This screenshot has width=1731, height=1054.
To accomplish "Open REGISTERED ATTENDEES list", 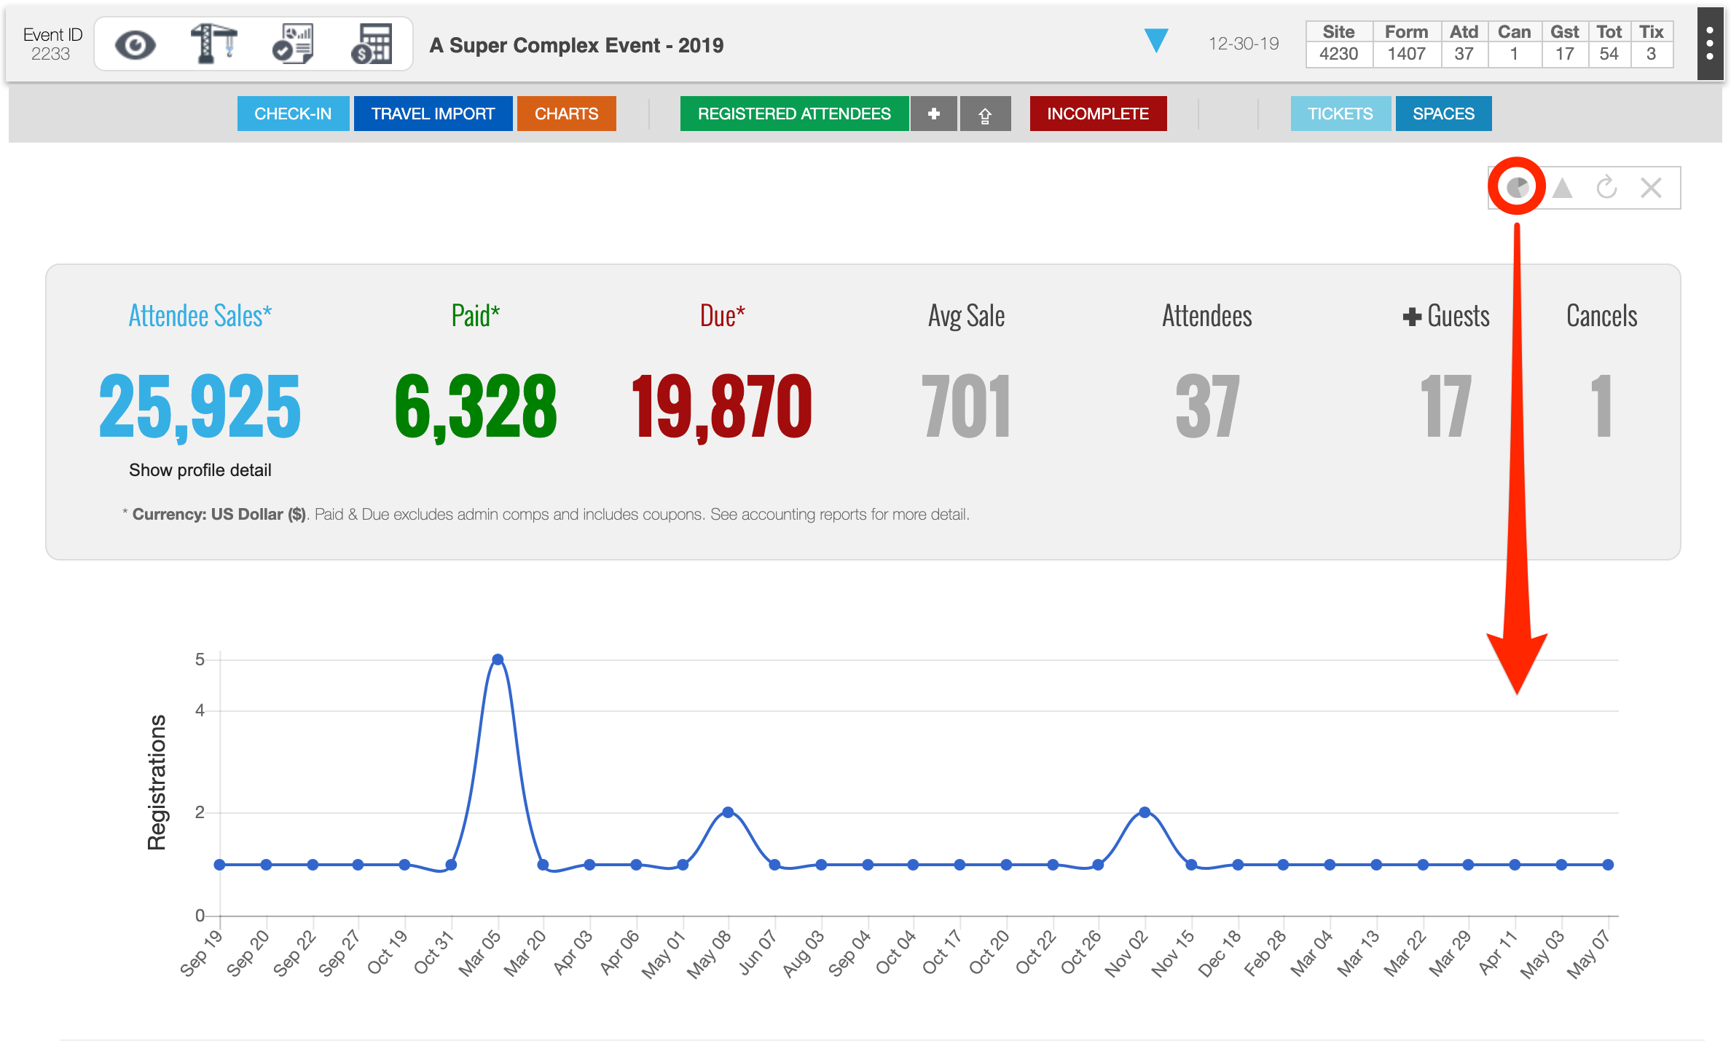I will click(x=794, y=114).
